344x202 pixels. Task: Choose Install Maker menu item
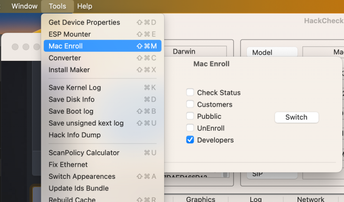(x=69, y=69)
